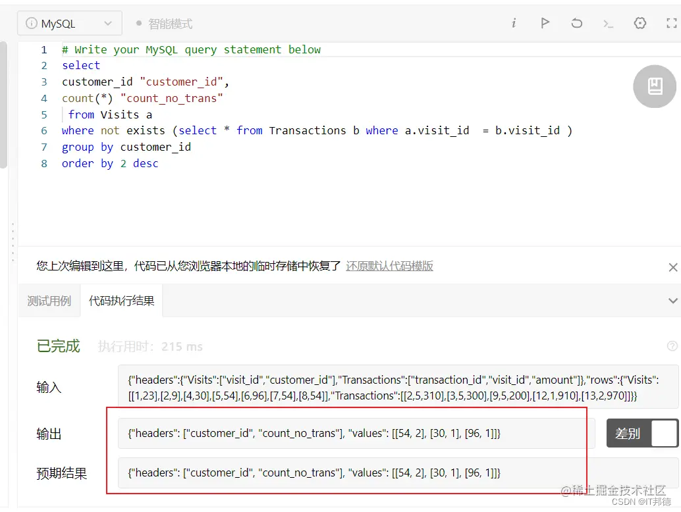Open editor settings gear icon

pyautogui.click(x=640, y=23)
